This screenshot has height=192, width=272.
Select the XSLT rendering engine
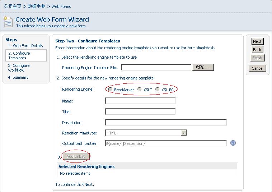tap(140, 89)
